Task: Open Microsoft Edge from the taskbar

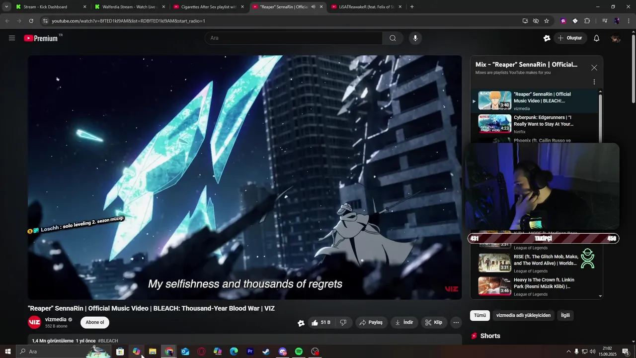Action: click(x=234, y=352)
